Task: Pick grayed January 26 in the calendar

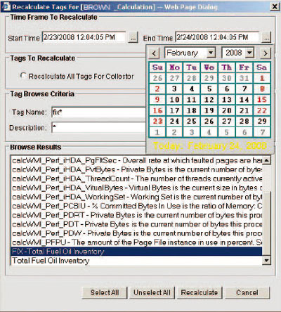Action: (157, 78)
